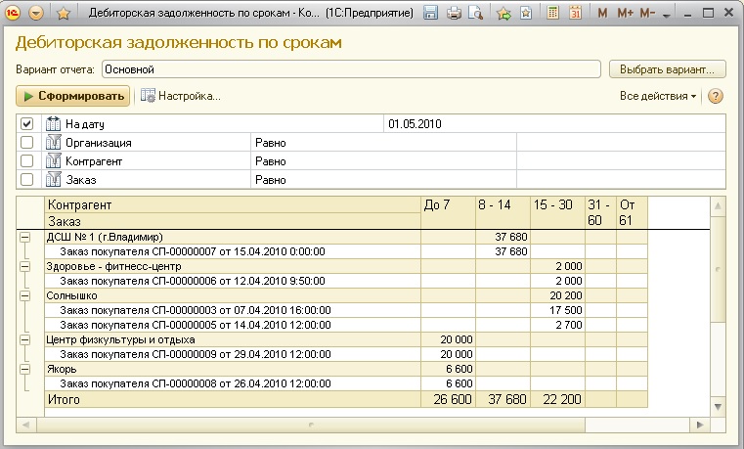The width and height of the screenshot is (744, 449).
Task: Click the horizontal scrollbar thumb
Action: click(x=311, y=425)
